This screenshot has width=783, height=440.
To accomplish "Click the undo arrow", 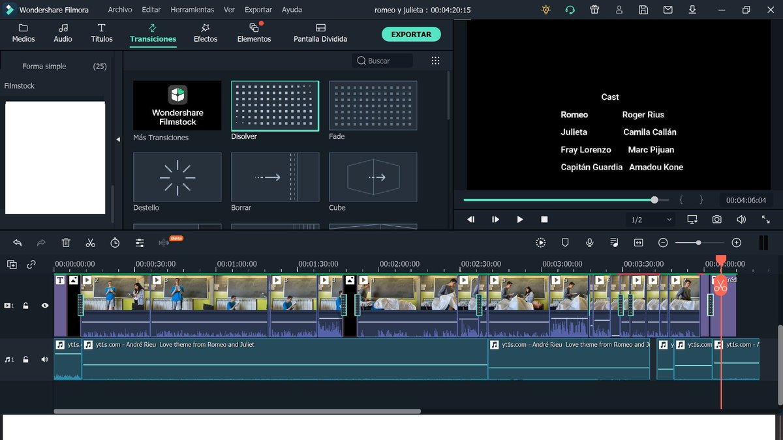I will tap(18, 242).
